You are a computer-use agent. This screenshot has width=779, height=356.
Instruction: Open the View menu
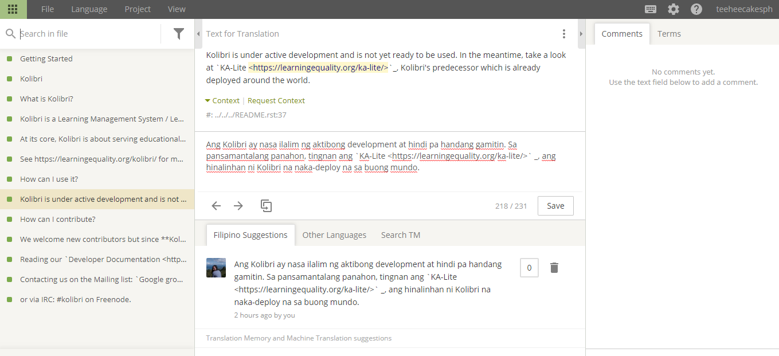point(177,9)
